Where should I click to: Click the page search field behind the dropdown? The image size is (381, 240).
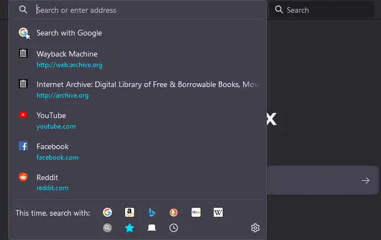(323, 180)
